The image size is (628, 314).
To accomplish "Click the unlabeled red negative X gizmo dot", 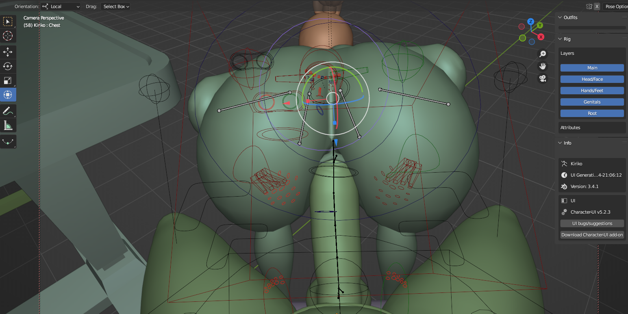I will [x=522, y=27].
